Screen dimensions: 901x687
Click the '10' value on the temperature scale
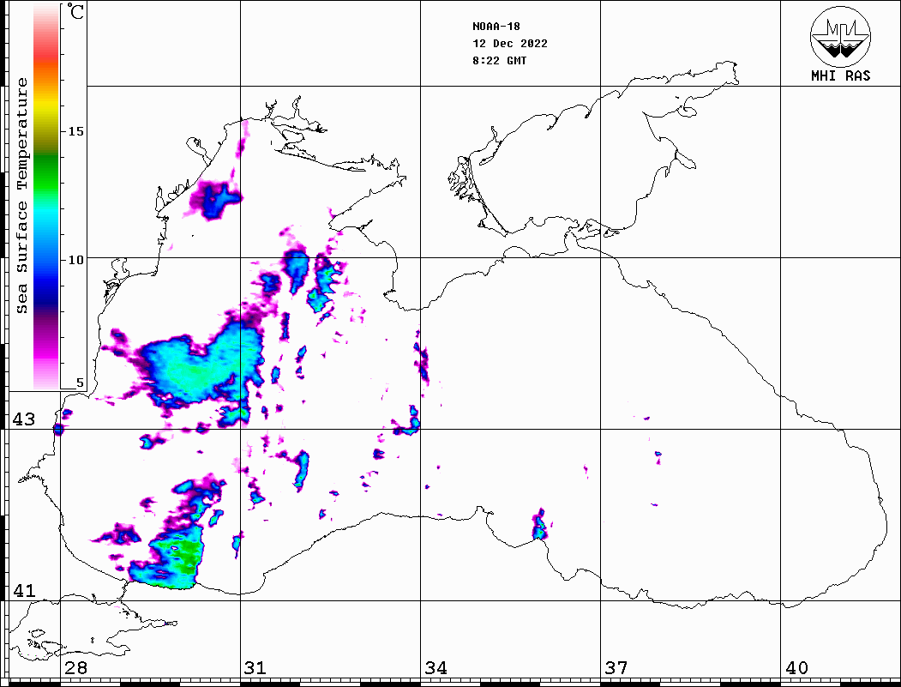pyautogui.click(x=75, y=260)
